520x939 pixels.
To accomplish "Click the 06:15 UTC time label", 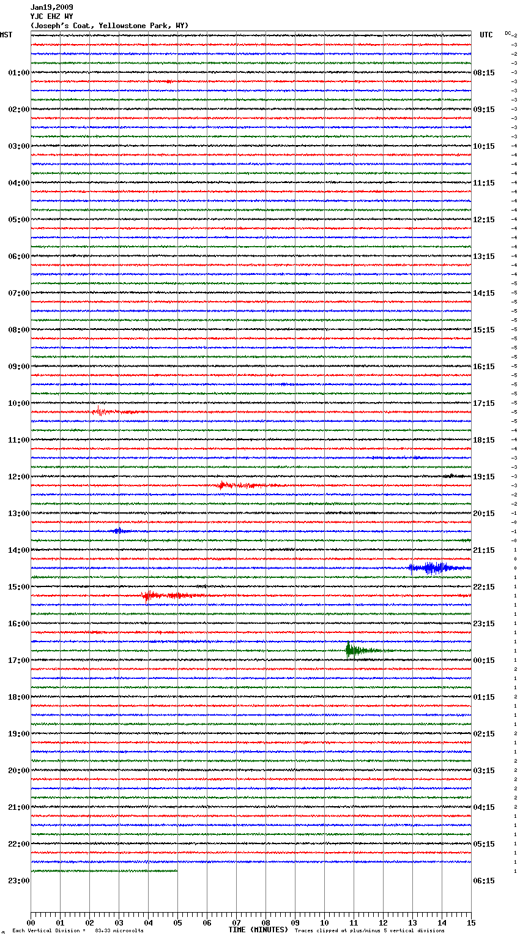I will tap(484, 881).
